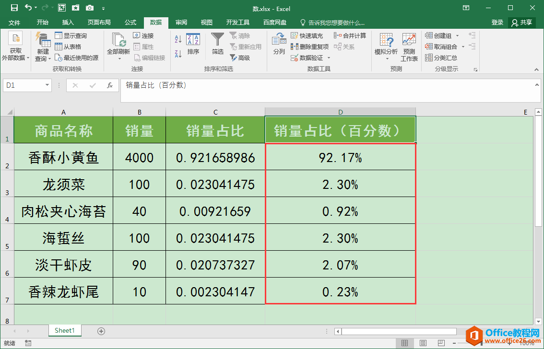Open 数据验证 dropdown arrow
This screenshot has width=544, height=349.
[x=329, y=58]
